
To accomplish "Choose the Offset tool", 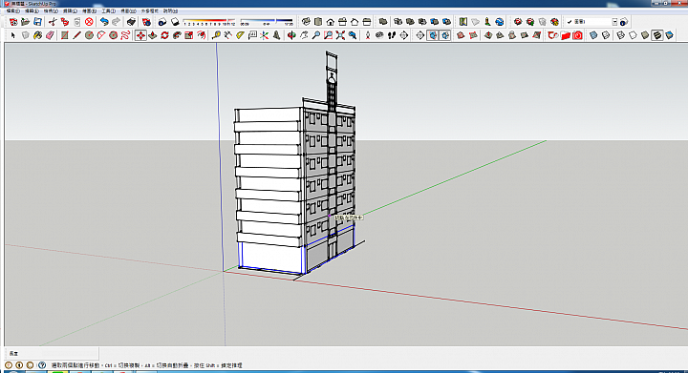I will pyautogui.click(x=202, y=35).
